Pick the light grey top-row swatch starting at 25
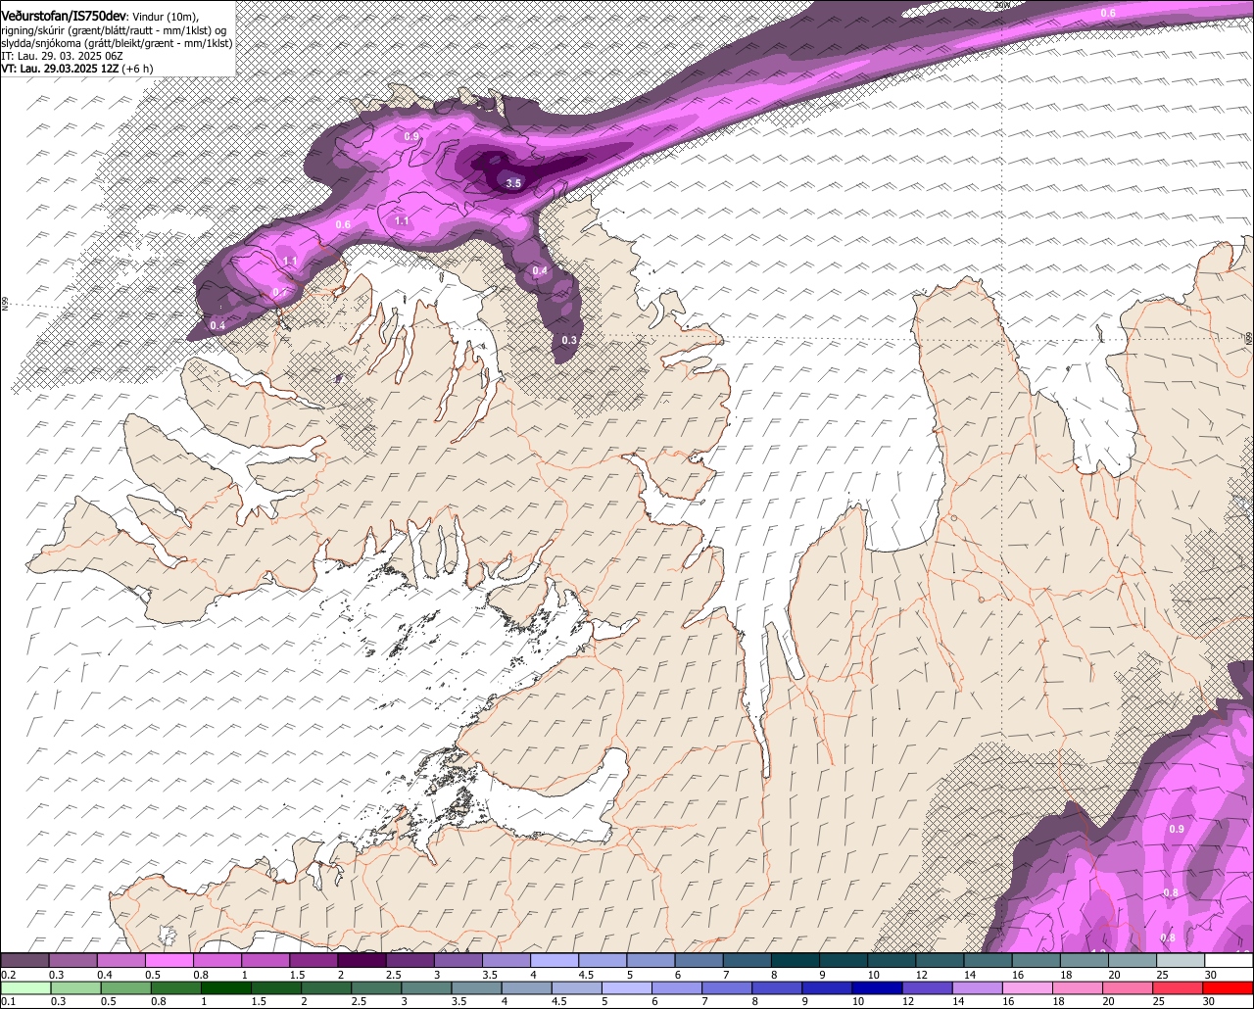The image size is (1254, 1009). (x=1181, y=960)
